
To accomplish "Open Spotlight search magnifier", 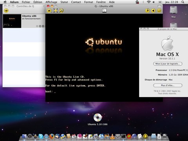I will 183,2.
